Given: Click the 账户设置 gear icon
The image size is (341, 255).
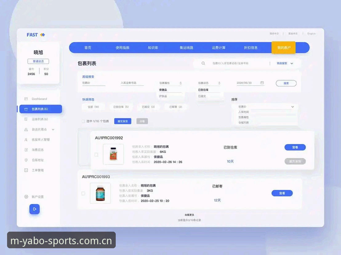Looking at the screenshot, I should point(26,197).
